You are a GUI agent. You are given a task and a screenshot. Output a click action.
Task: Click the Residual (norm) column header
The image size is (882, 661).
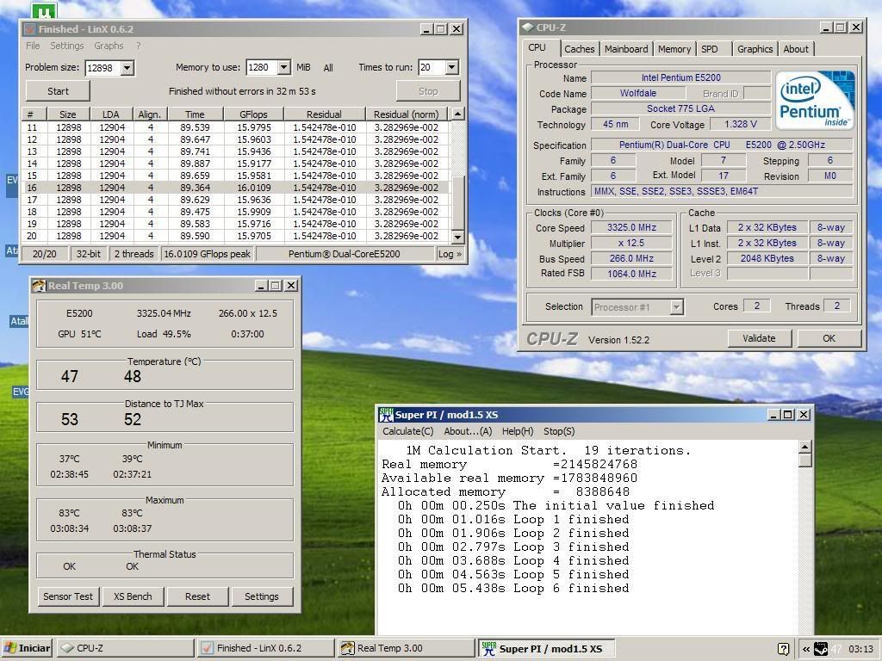(407, 114)
